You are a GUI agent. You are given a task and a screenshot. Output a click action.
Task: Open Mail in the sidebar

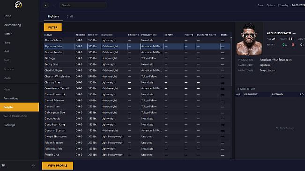[6, 51]
